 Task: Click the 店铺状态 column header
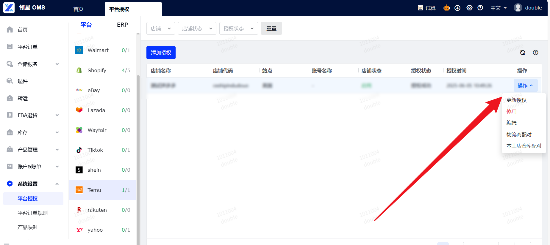tap(371, 71)
